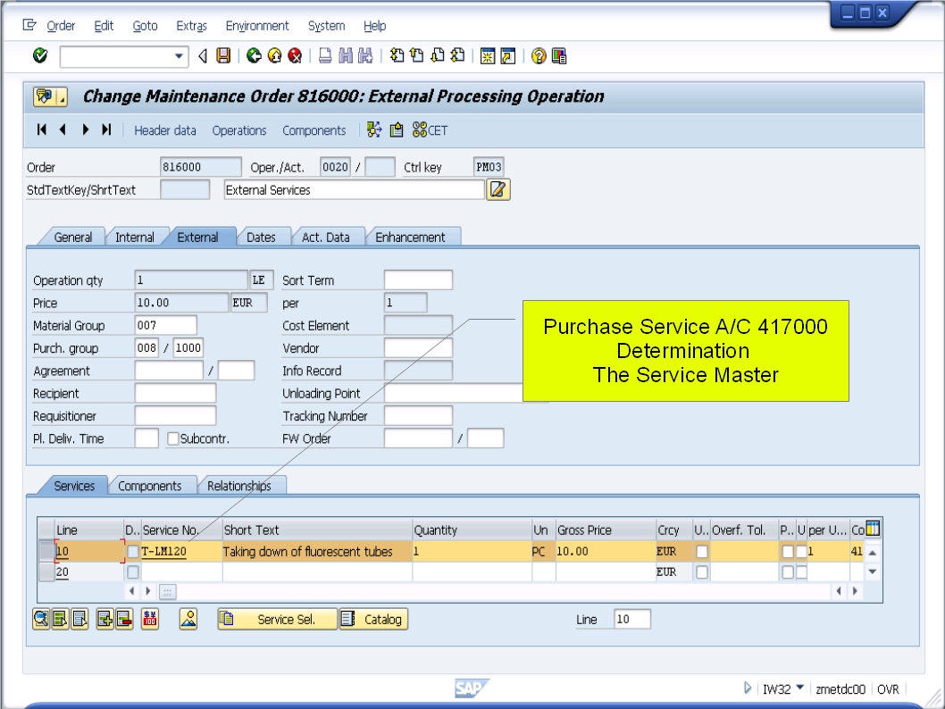Click the green Back arrow icon

pos(254,56)
